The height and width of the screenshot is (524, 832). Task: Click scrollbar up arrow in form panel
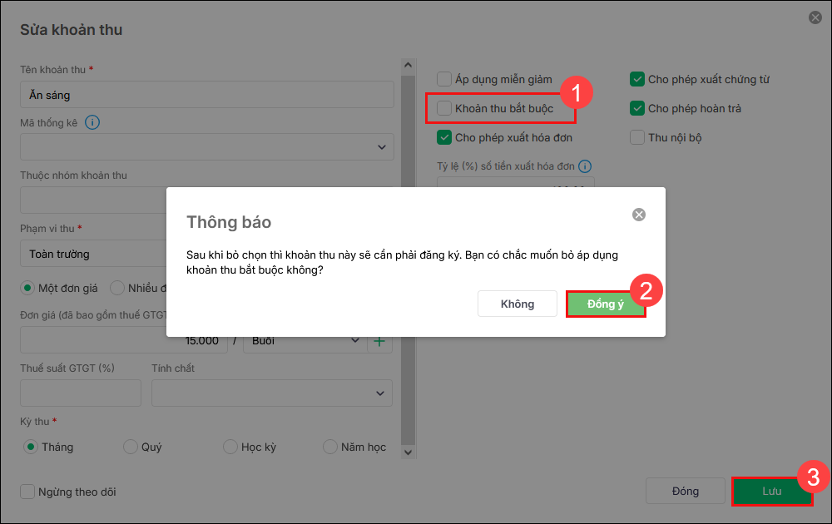pyautogui.click(x=407, y=65)
